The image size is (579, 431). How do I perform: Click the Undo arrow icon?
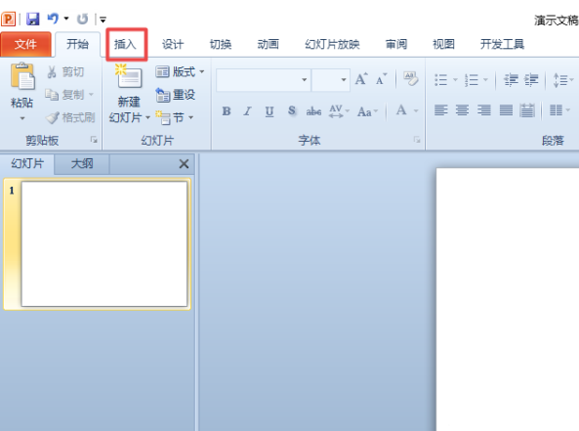pyautogui.click(x=53, y=19)
